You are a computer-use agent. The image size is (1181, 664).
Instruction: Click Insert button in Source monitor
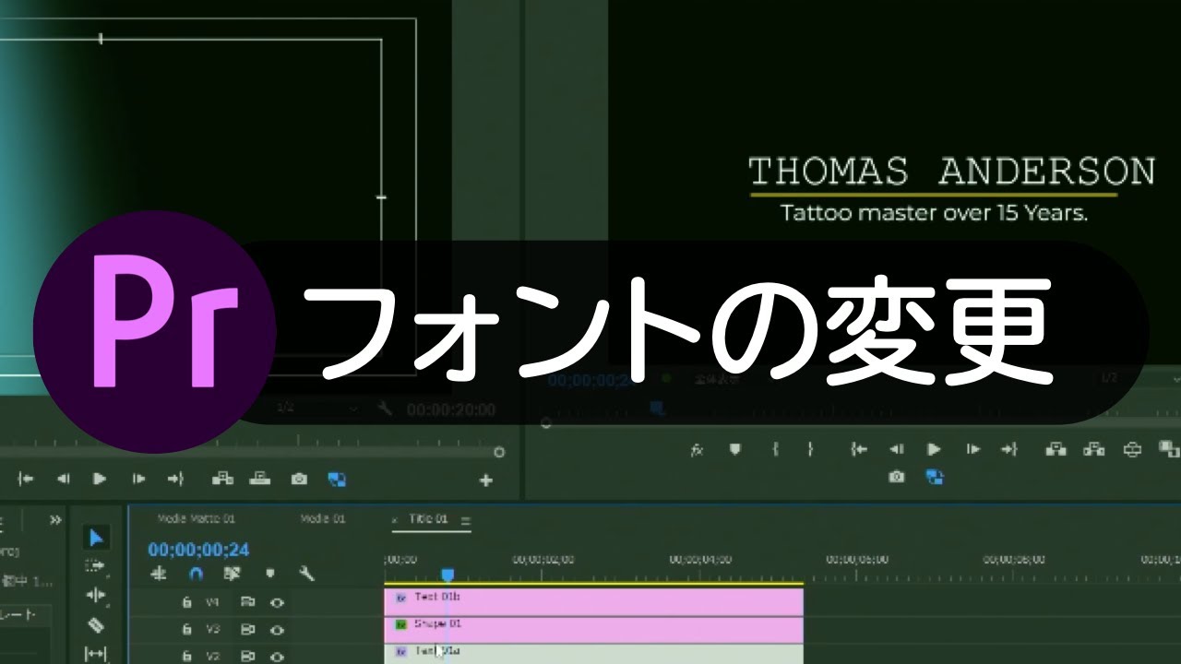[222, 479]
